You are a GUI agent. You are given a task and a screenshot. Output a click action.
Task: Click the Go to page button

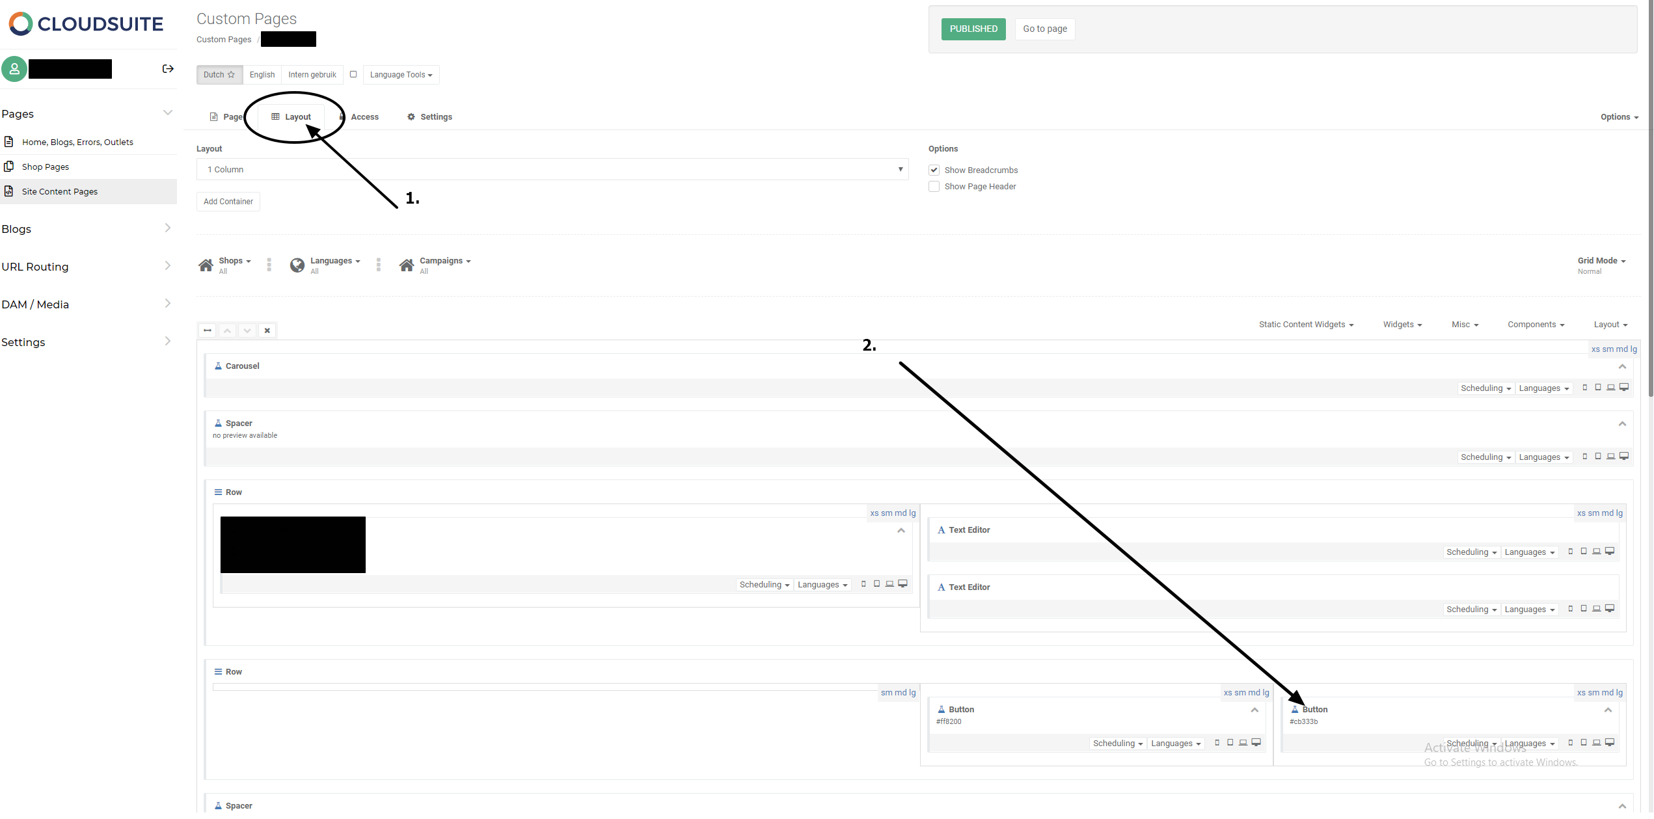[x=1044, y=29]
